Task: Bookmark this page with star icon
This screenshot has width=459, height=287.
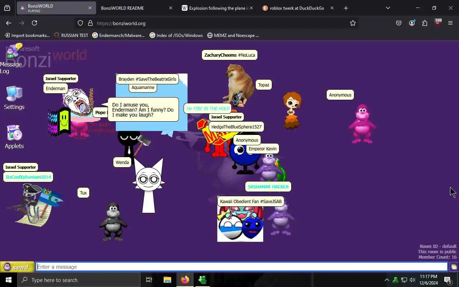Action: click(x=353, y=23)
